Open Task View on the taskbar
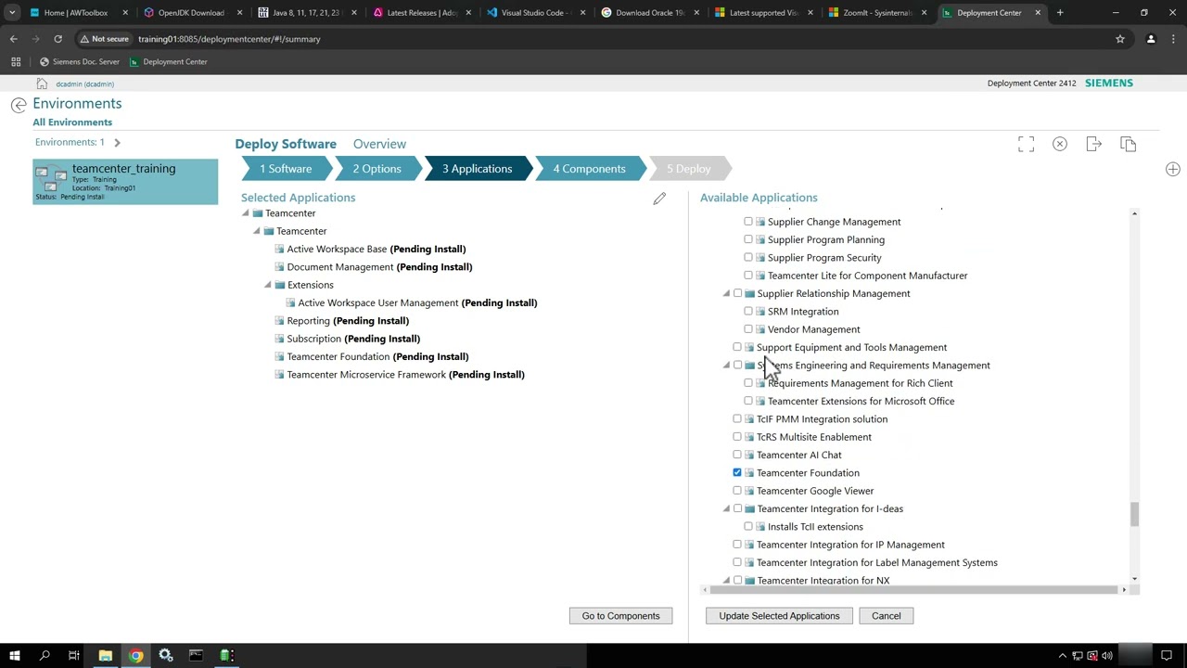 coord(74,656)
